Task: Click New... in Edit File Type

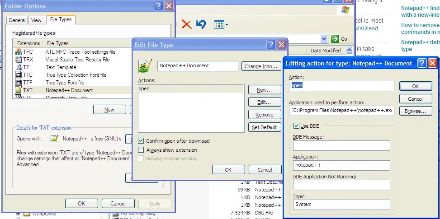Action: (x=265, y=89)
